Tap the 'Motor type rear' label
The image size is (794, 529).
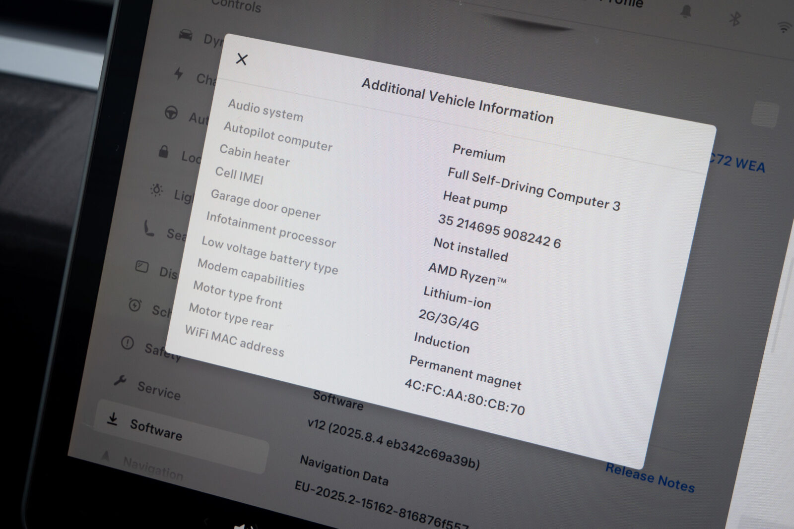pyautogui.click(x=231, y=317)
